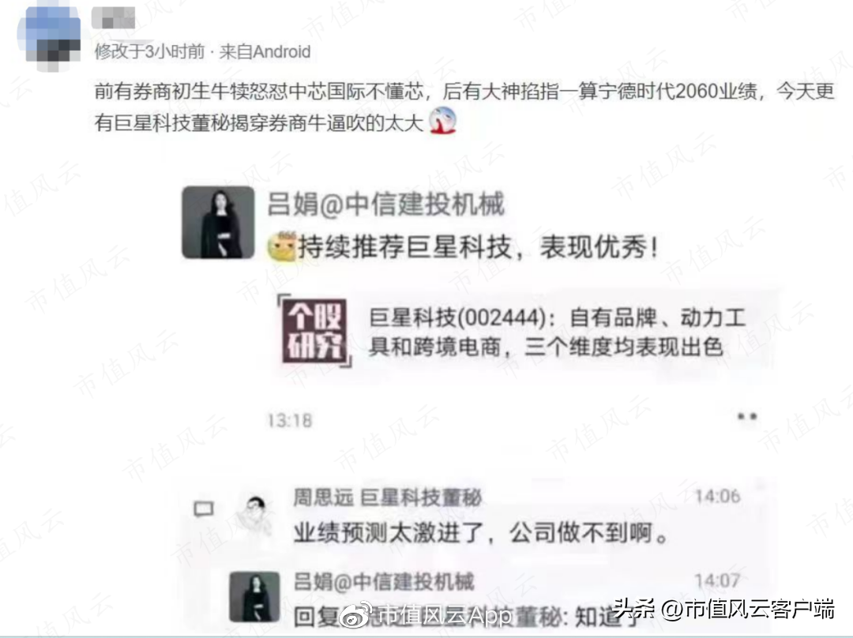This screenshot has height=638, width=853.
Task: Click the comment bubble icon beside 周思远
Action: pyautogui.click(x=204, y=509)
